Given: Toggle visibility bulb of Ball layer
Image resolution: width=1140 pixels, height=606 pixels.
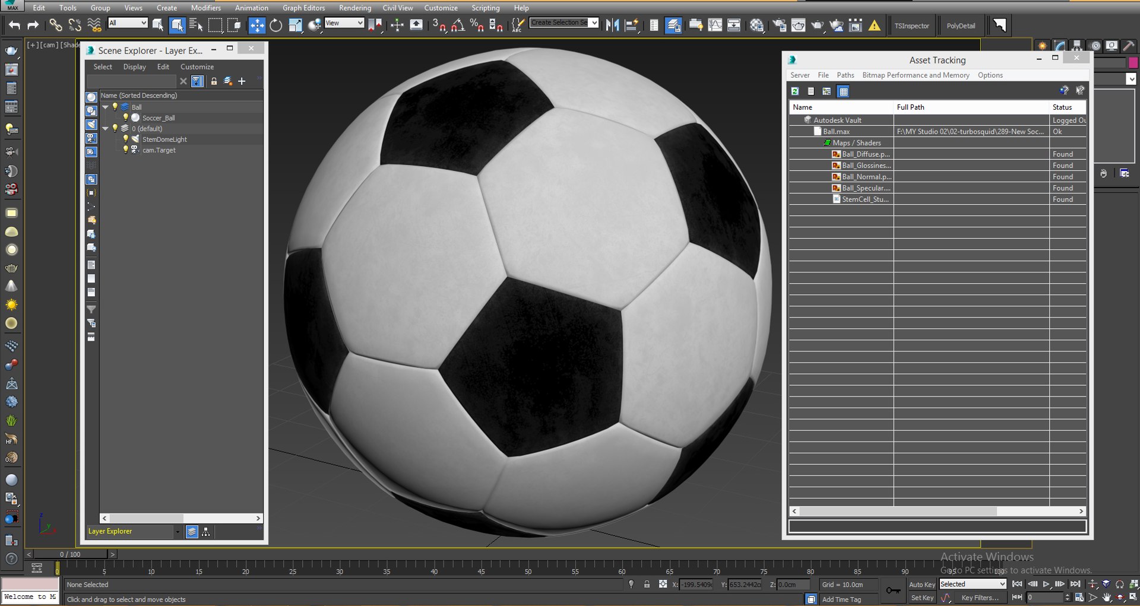Looking at the screenshot, I should (115, 107).
